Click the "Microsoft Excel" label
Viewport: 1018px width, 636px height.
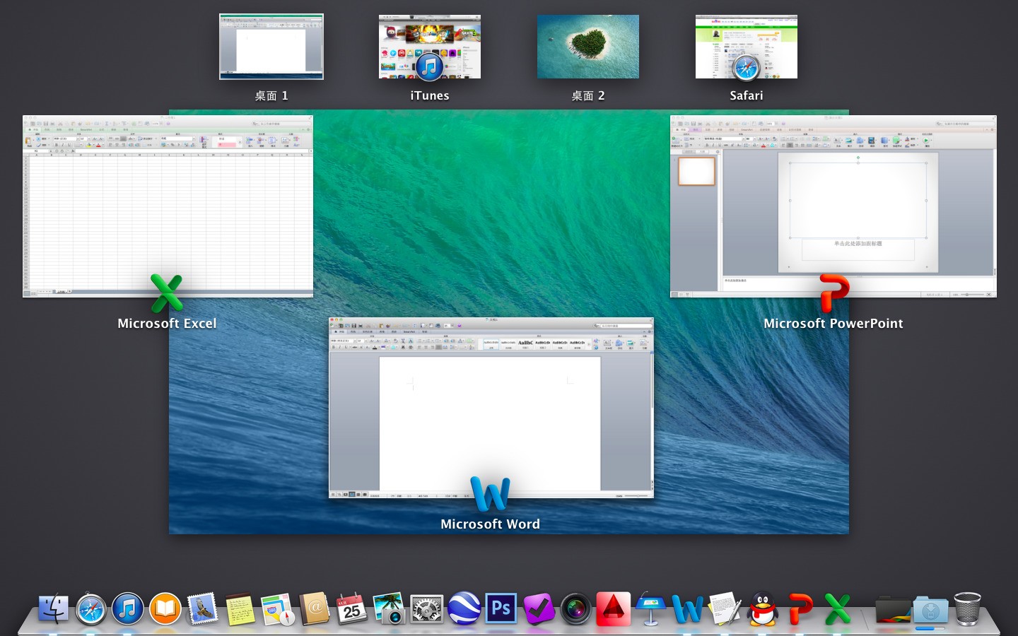[x=167, y=324]
